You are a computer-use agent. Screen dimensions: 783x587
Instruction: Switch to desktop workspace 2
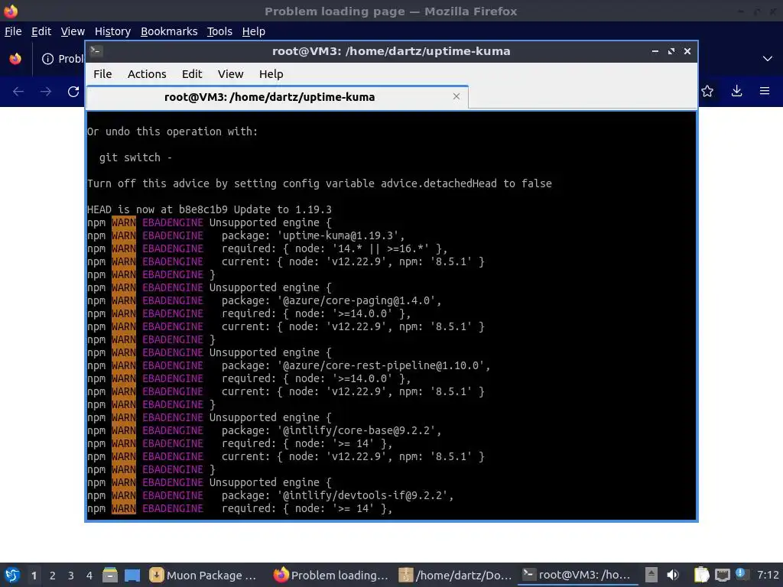tap(53, 576)
